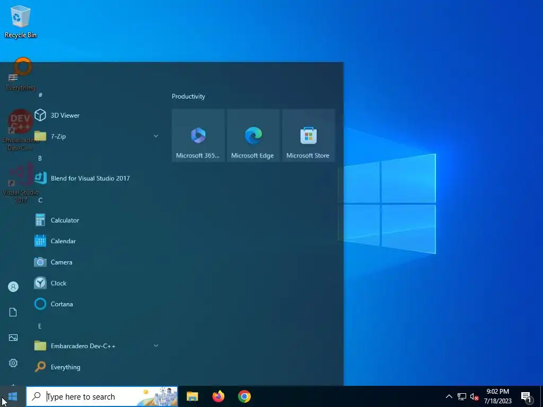Launch Firefox from the taskbar
This screenshot has height=407, width=543.
tap(218, 396)
